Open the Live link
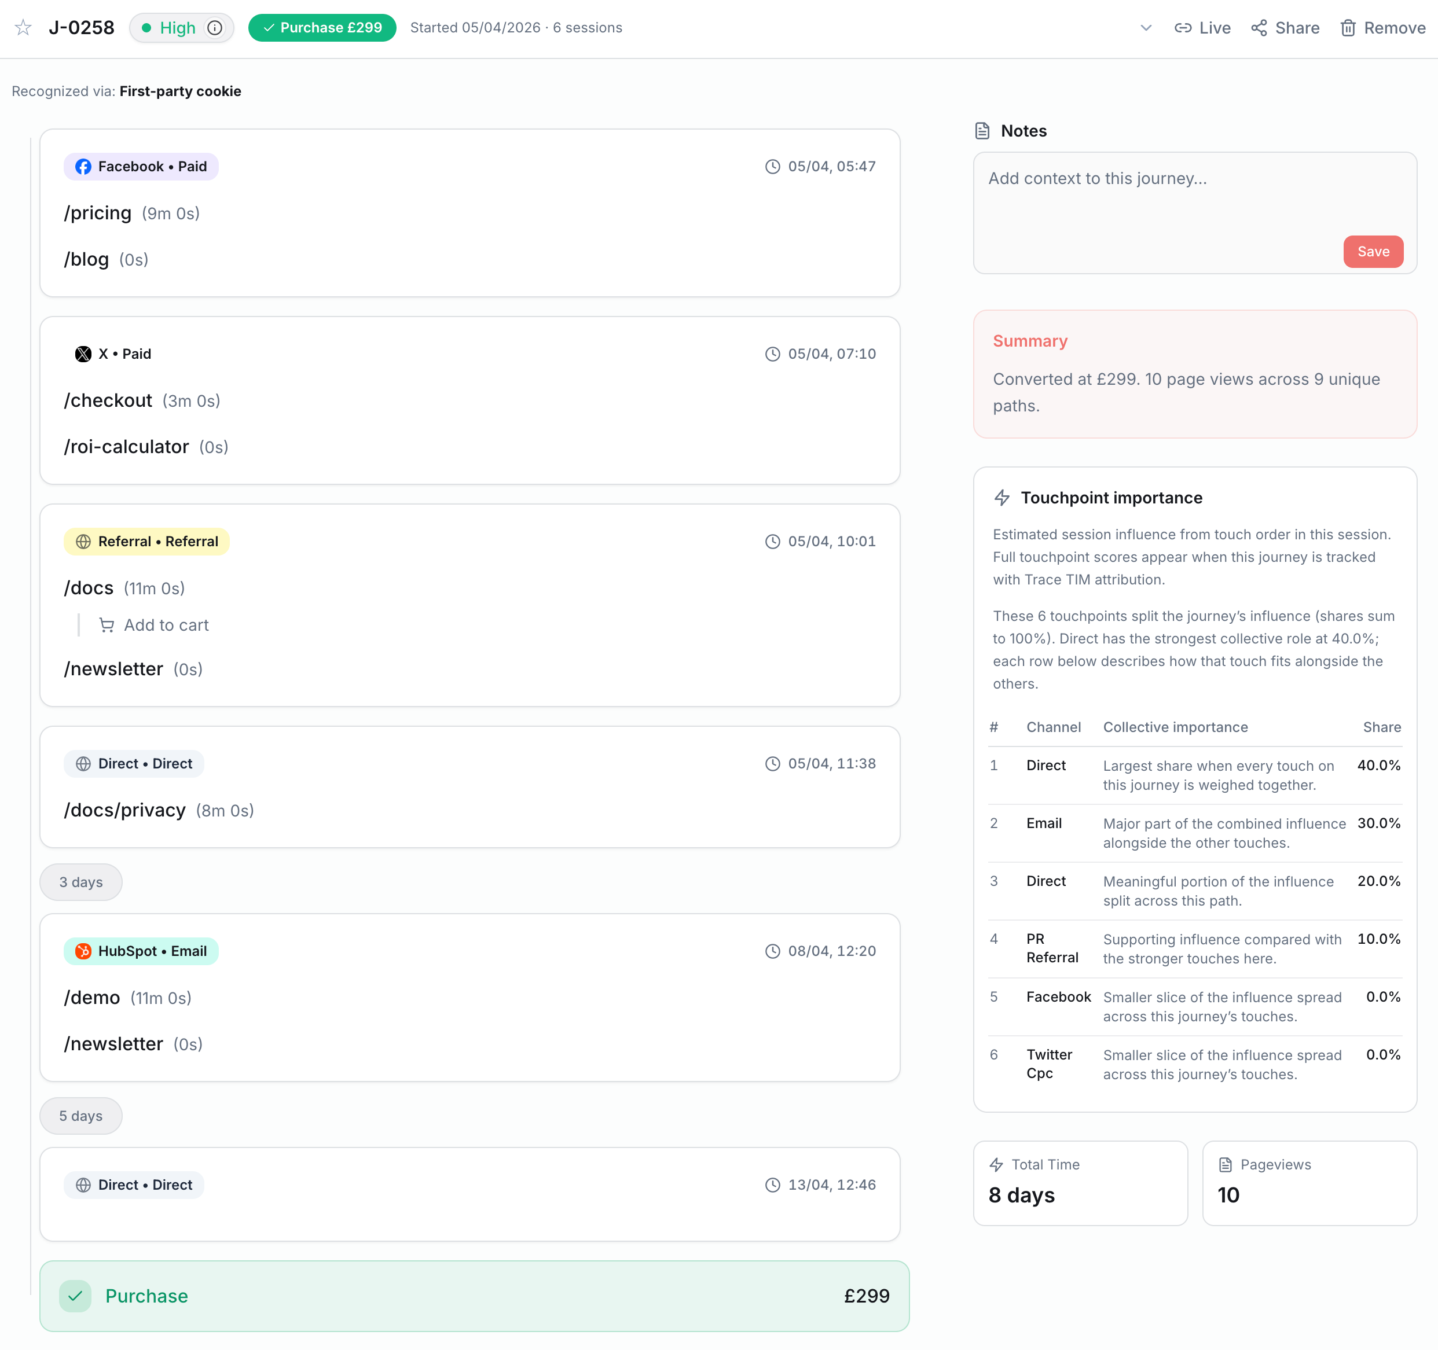Screen dimensions: 1438x1350 coord(1202,27)
